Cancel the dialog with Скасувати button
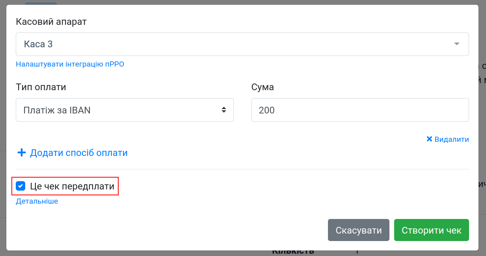The width and height of the screenshot is (486, 256). 359,230
